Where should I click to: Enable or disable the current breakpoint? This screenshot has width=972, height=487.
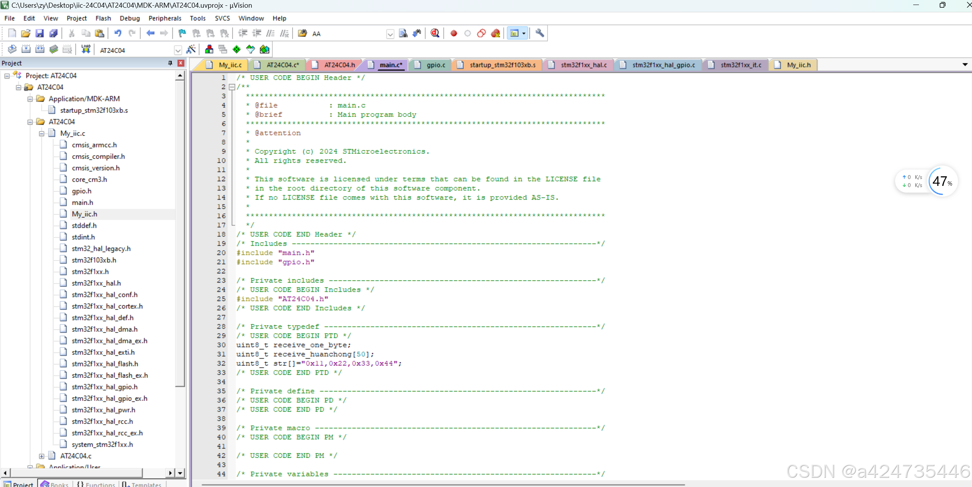click(x=468, y=33)
